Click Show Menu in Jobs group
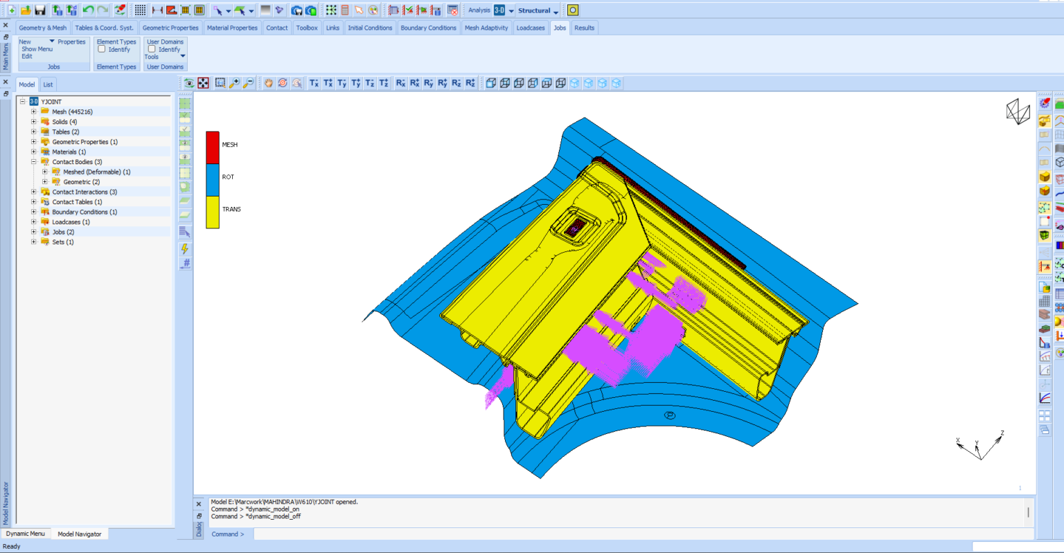 37,49
